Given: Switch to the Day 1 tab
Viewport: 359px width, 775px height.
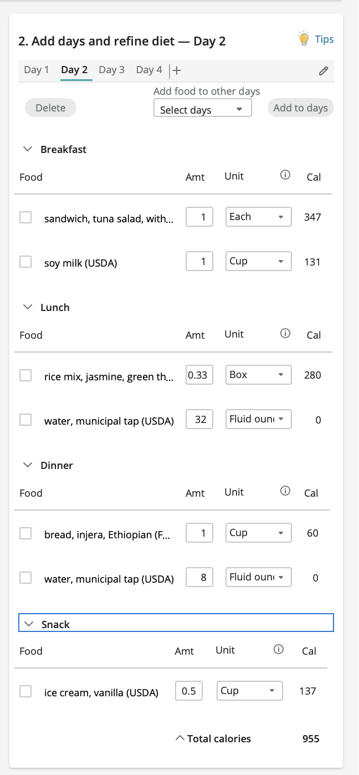Looking at the screenshot, I should point(37,70).
